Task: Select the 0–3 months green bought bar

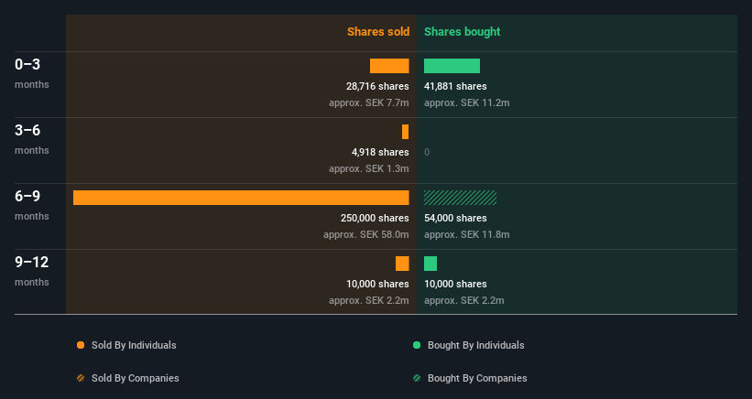Action: point(452,66)
